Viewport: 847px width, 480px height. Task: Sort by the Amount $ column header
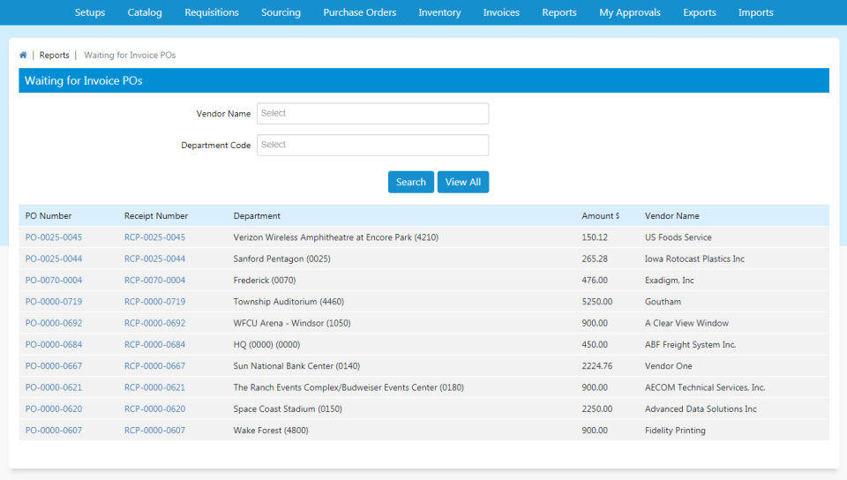[600, 216]
